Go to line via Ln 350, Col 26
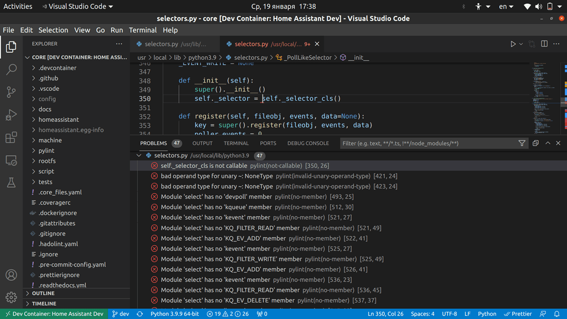The image size is (567, 319). click(385, 314)
